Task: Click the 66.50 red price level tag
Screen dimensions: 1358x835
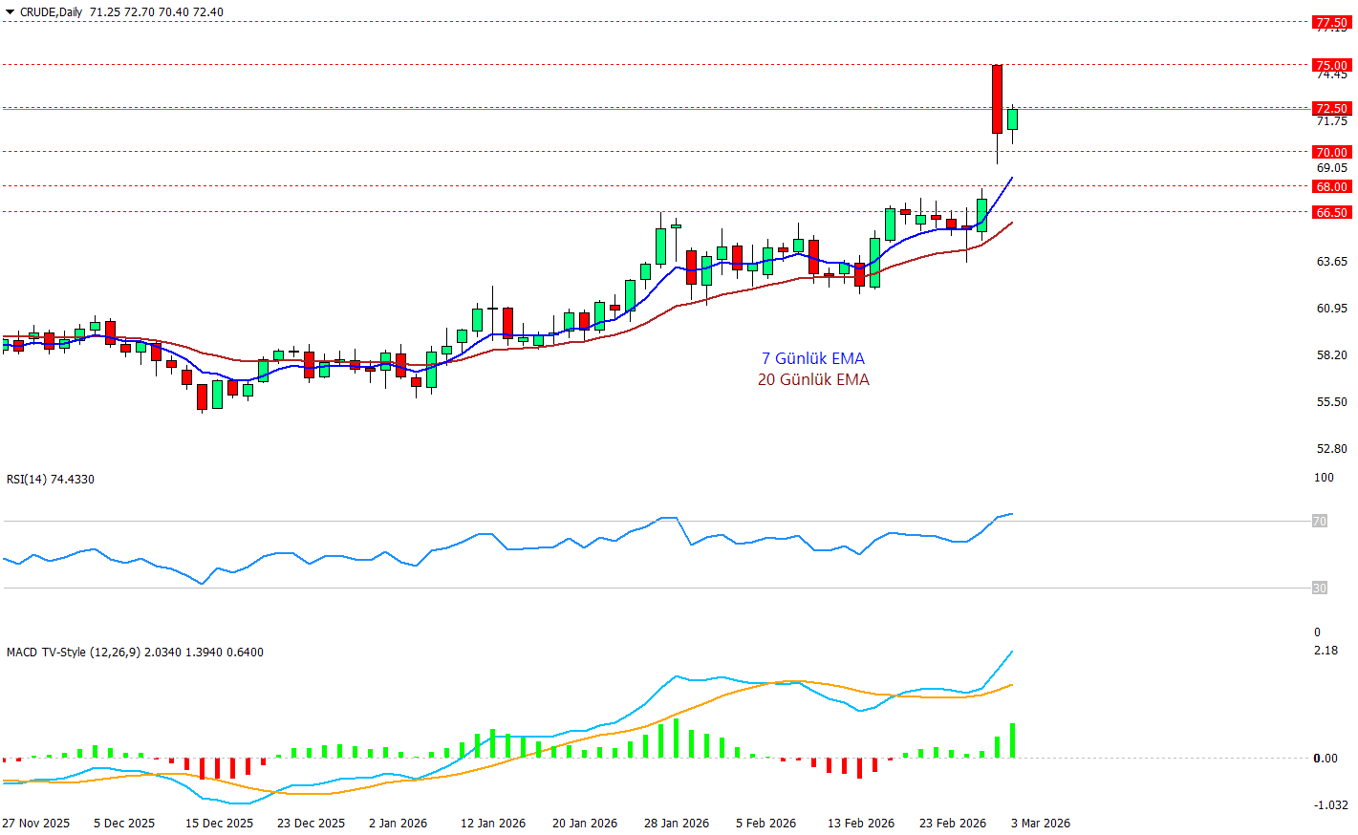Action: [x=1331, y=212]
